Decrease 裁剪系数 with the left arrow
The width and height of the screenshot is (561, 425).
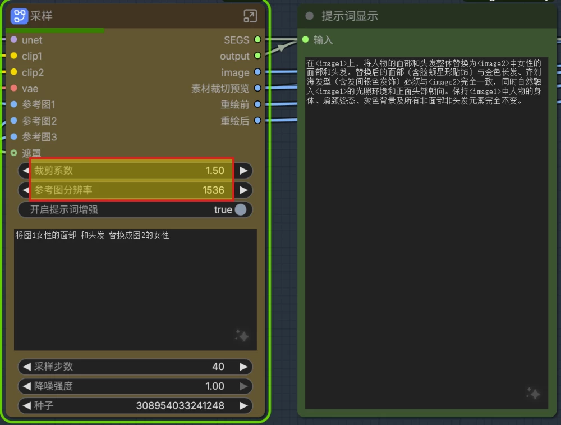[25, 171]
